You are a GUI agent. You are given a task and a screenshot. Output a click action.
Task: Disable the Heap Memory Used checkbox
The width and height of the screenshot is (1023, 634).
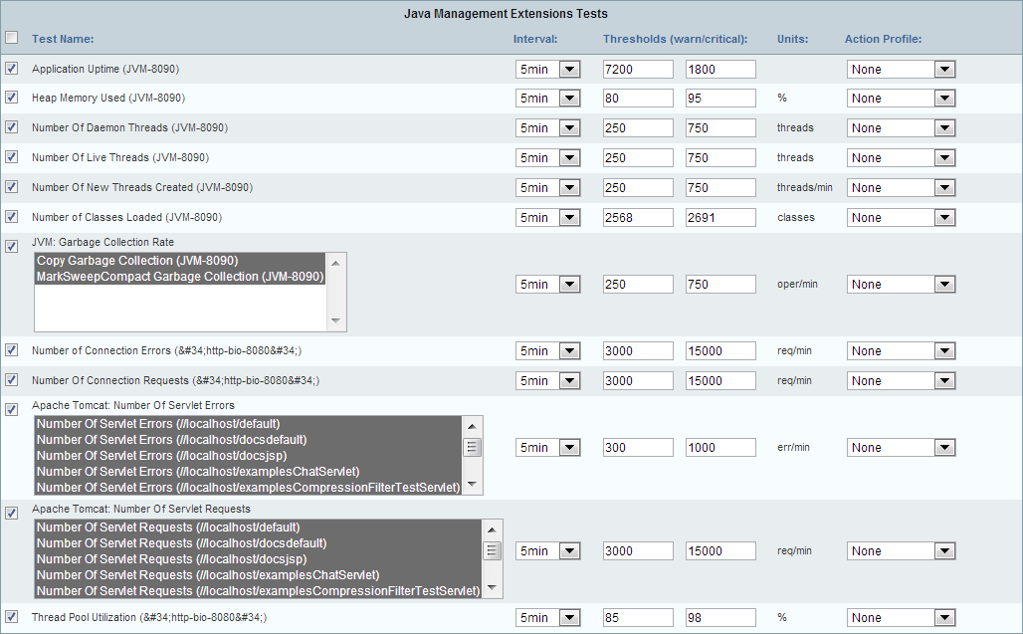pos(10,98)
